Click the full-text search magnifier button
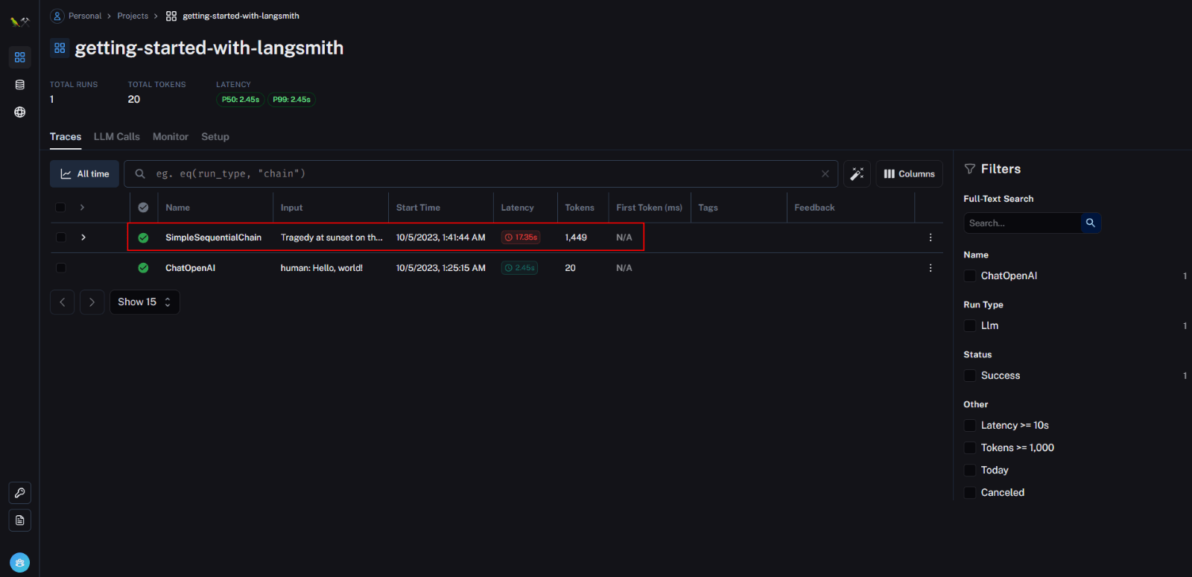Viewport: 1192px width, 577px height. point(1091,223)
